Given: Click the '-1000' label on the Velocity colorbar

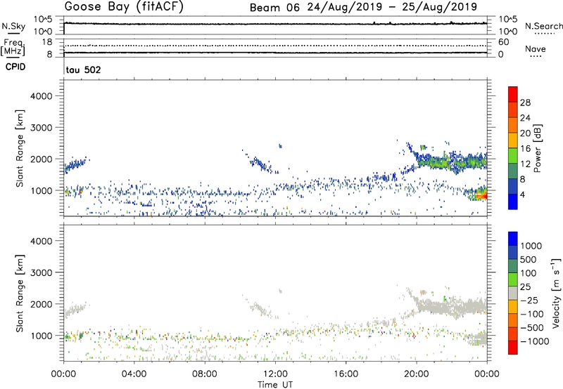Looking at the screenshot, I should [x=534, y=341].
